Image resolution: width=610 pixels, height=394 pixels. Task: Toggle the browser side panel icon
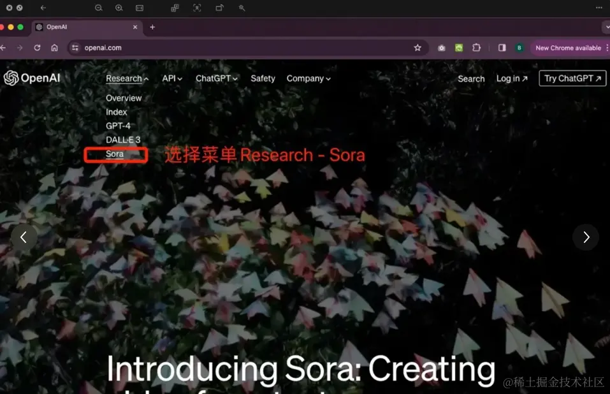(502, 48)
